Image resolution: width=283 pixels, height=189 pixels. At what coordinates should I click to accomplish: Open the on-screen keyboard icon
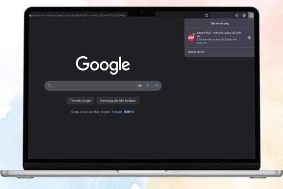point(140,86)
